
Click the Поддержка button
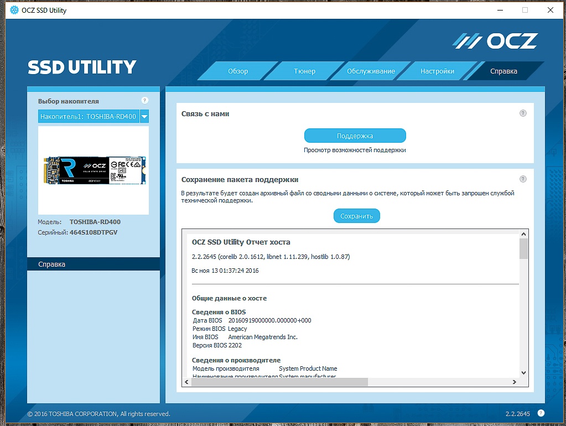coord(355,136)
